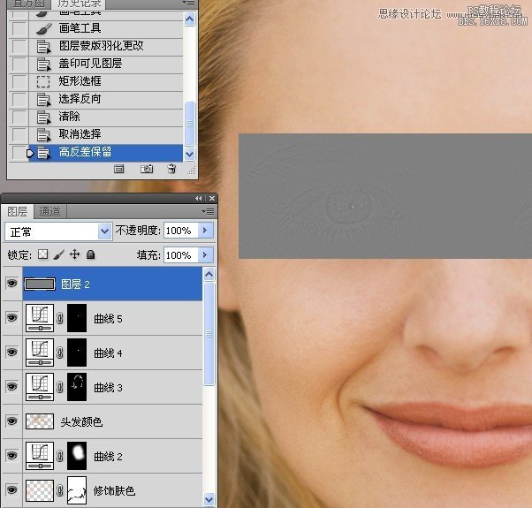This screenshot has width=532, height=508.
Task: Click the 曲线 5 curves adjustment icon
Action: point(40,318)
